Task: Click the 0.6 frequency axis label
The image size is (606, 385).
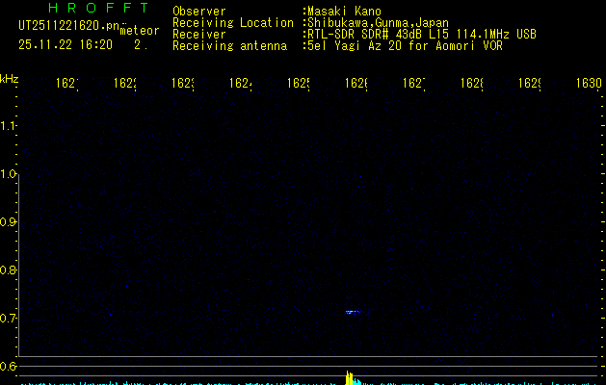Action: (8, 366)
